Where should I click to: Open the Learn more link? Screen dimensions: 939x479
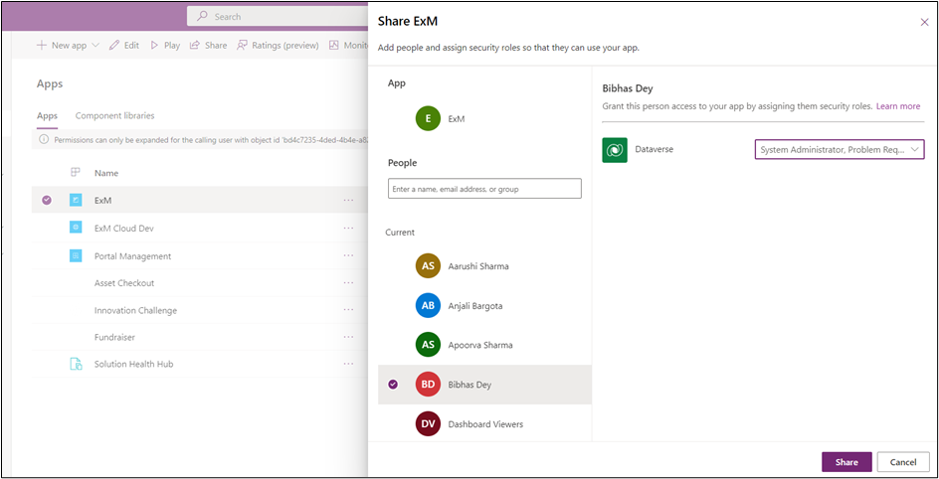point(897,106)
